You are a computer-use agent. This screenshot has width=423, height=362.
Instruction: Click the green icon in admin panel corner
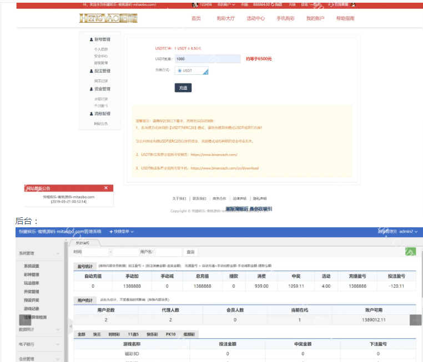tap(410, 252)
